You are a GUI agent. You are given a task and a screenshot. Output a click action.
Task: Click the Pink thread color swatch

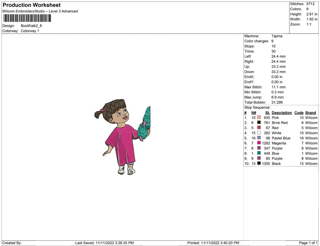pyautogui.click(x=259, y=118)
